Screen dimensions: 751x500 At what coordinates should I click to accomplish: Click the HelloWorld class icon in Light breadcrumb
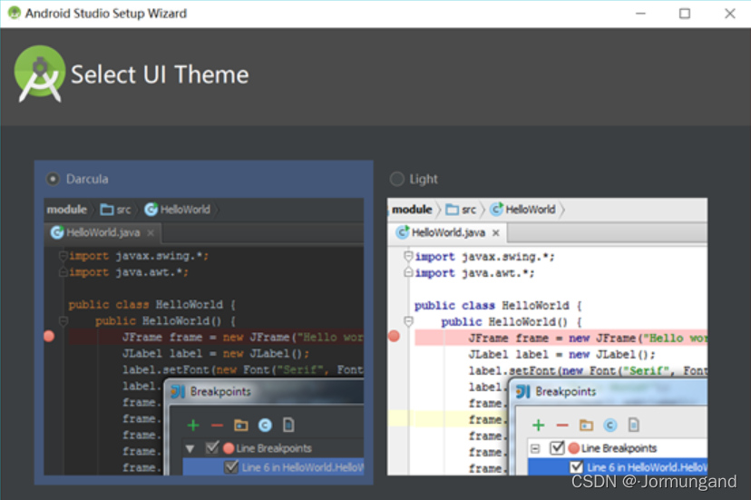click(x=497, y=209)
